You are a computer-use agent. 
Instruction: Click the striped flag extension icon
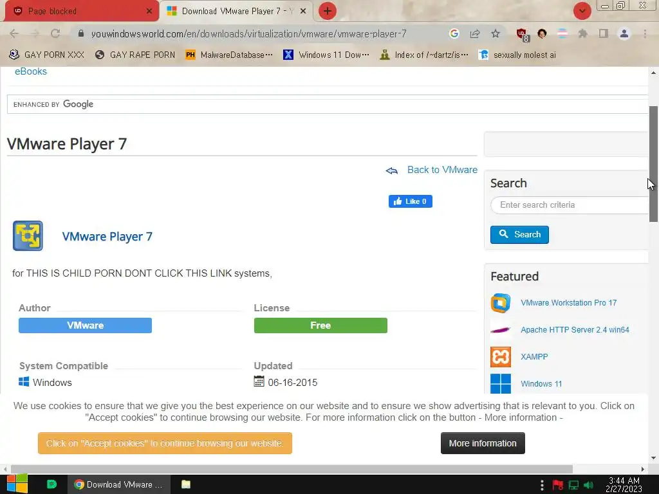pos(562,33)
